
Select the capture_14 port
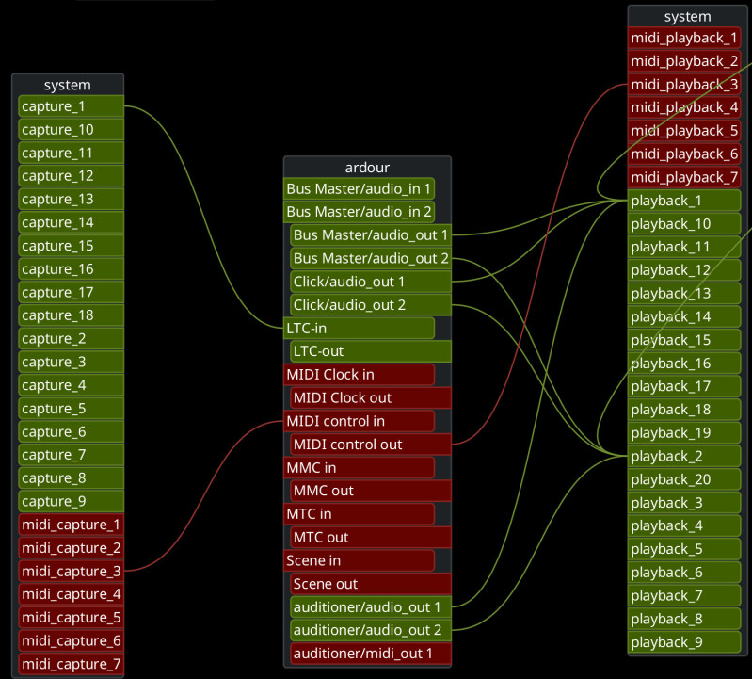(71, 222)
